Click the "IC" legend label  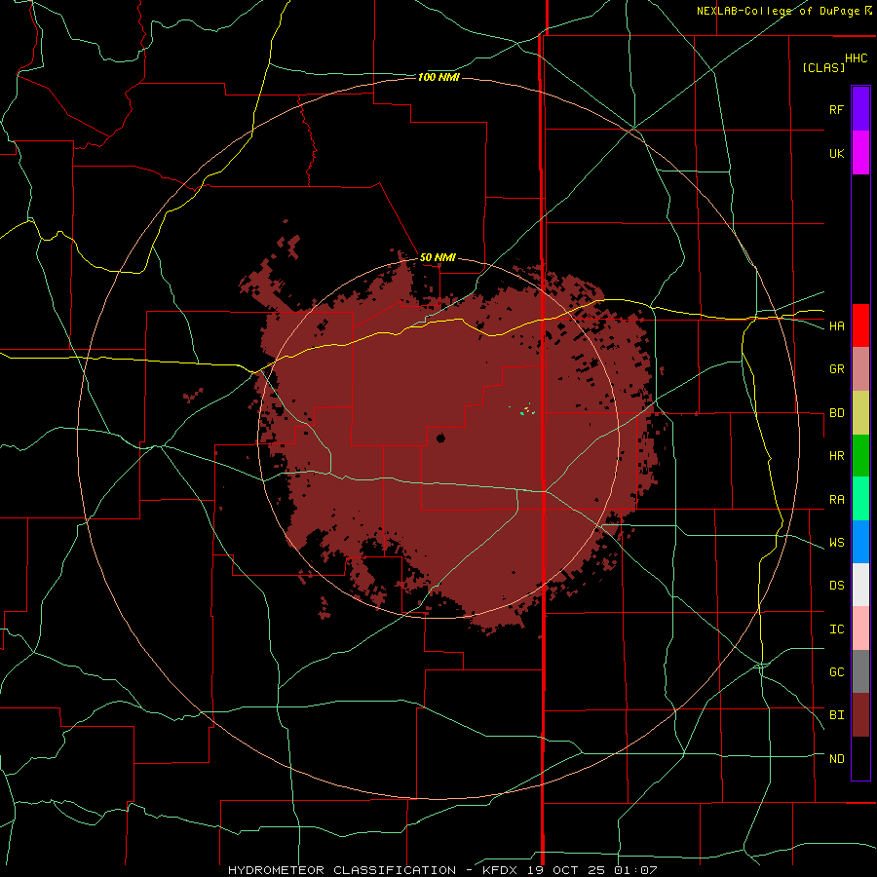click(x=836, y=629)
